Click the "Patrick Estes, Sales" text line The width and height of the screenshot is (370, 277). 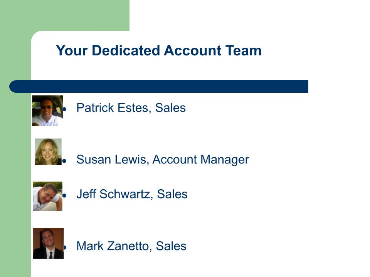(131, 108)
